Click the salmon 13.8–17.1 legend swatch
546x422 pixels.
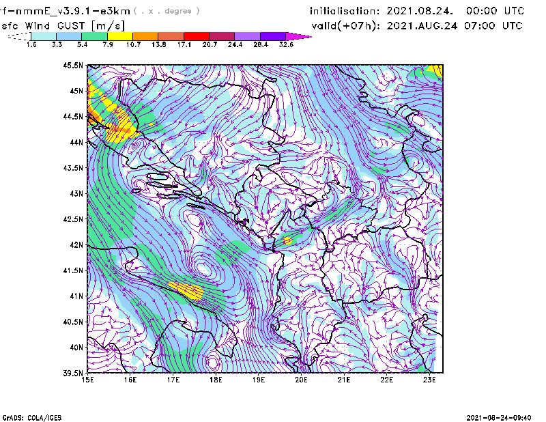click(x=171, y=36)
